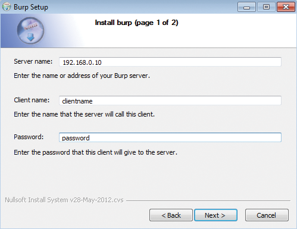Go to next page with Next button
This screenshot has width=297, height=229.
tap(215, 215)
